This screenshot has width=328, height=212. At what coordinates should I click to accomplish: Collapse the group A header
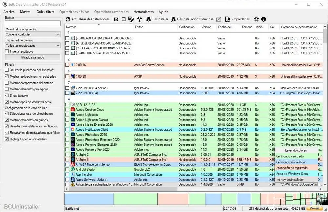pos(69,99)
